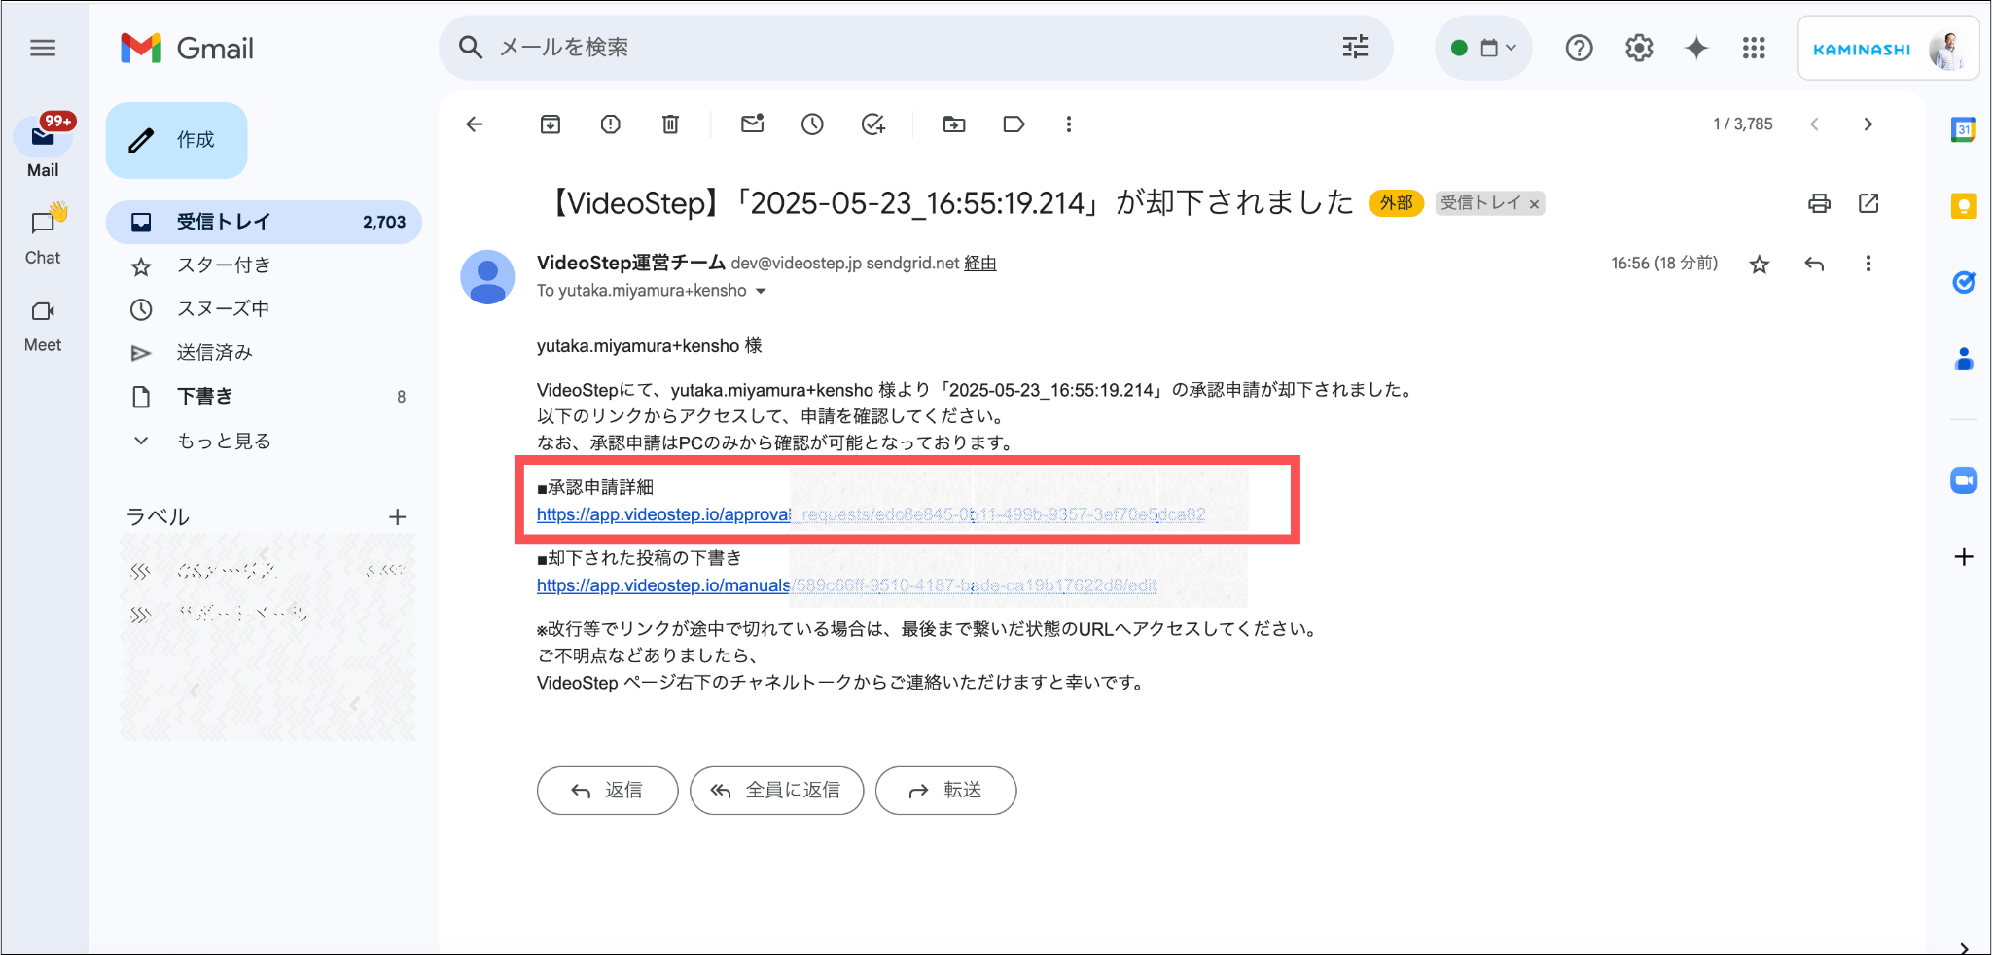Report this email as spam
The width and height of the screenshot is (1992, 955).
click(610, 124)
